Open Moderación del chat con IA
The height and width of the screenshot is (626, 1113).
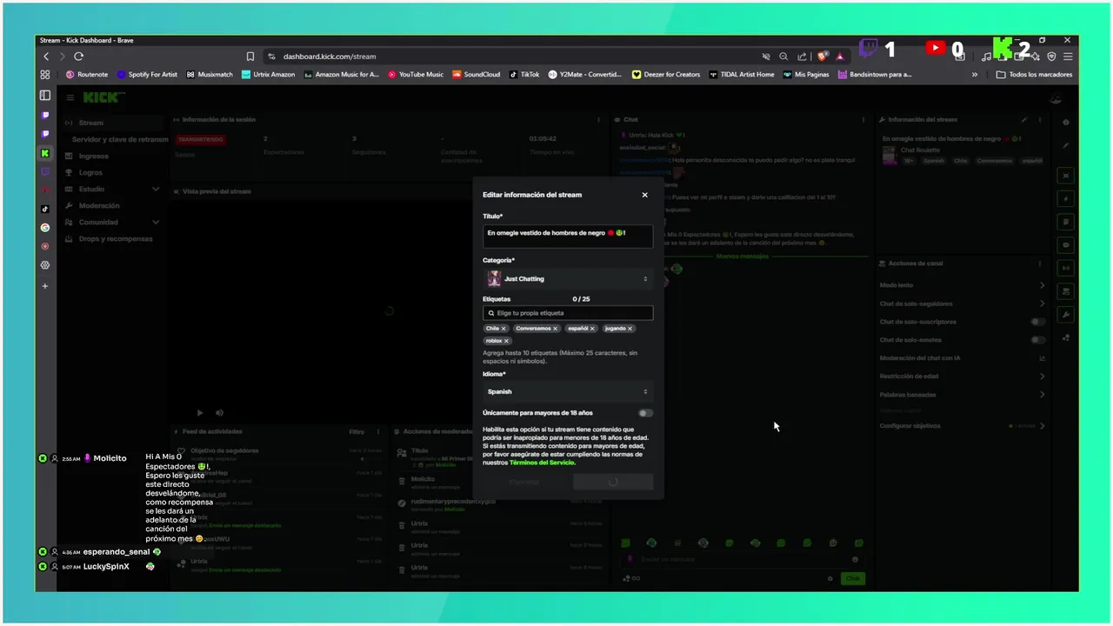coord(963,358)
